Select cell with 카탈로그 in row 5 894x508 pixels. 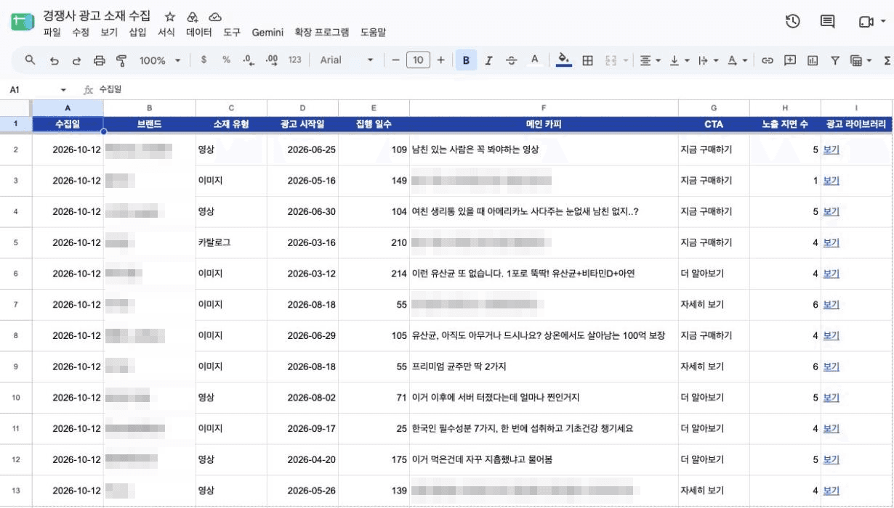[231, 243]
